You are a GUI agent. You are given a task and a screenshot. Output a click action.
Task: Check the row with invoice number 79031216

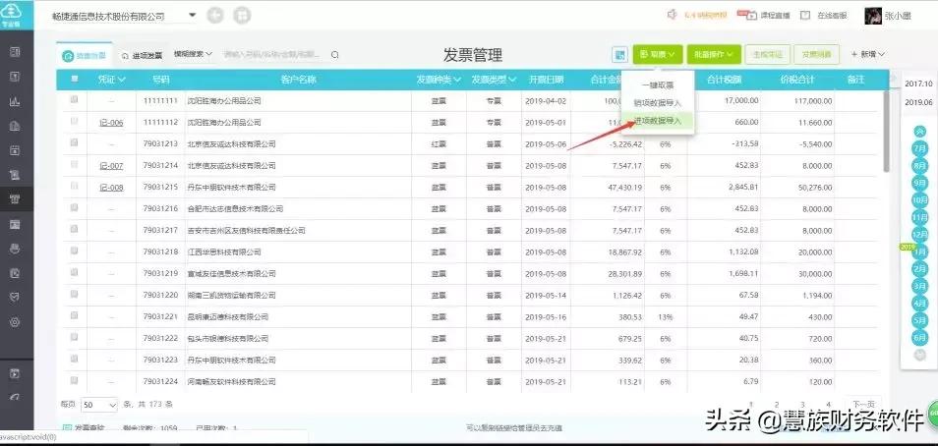[74, 207]
